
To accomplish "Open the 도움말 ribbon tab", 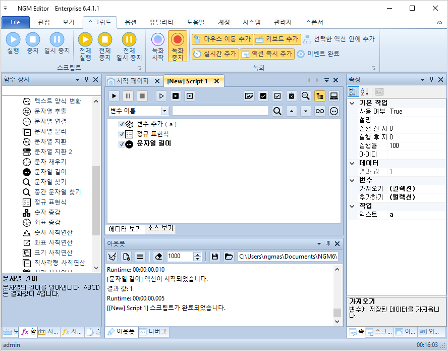I will [x=196, y=22].
